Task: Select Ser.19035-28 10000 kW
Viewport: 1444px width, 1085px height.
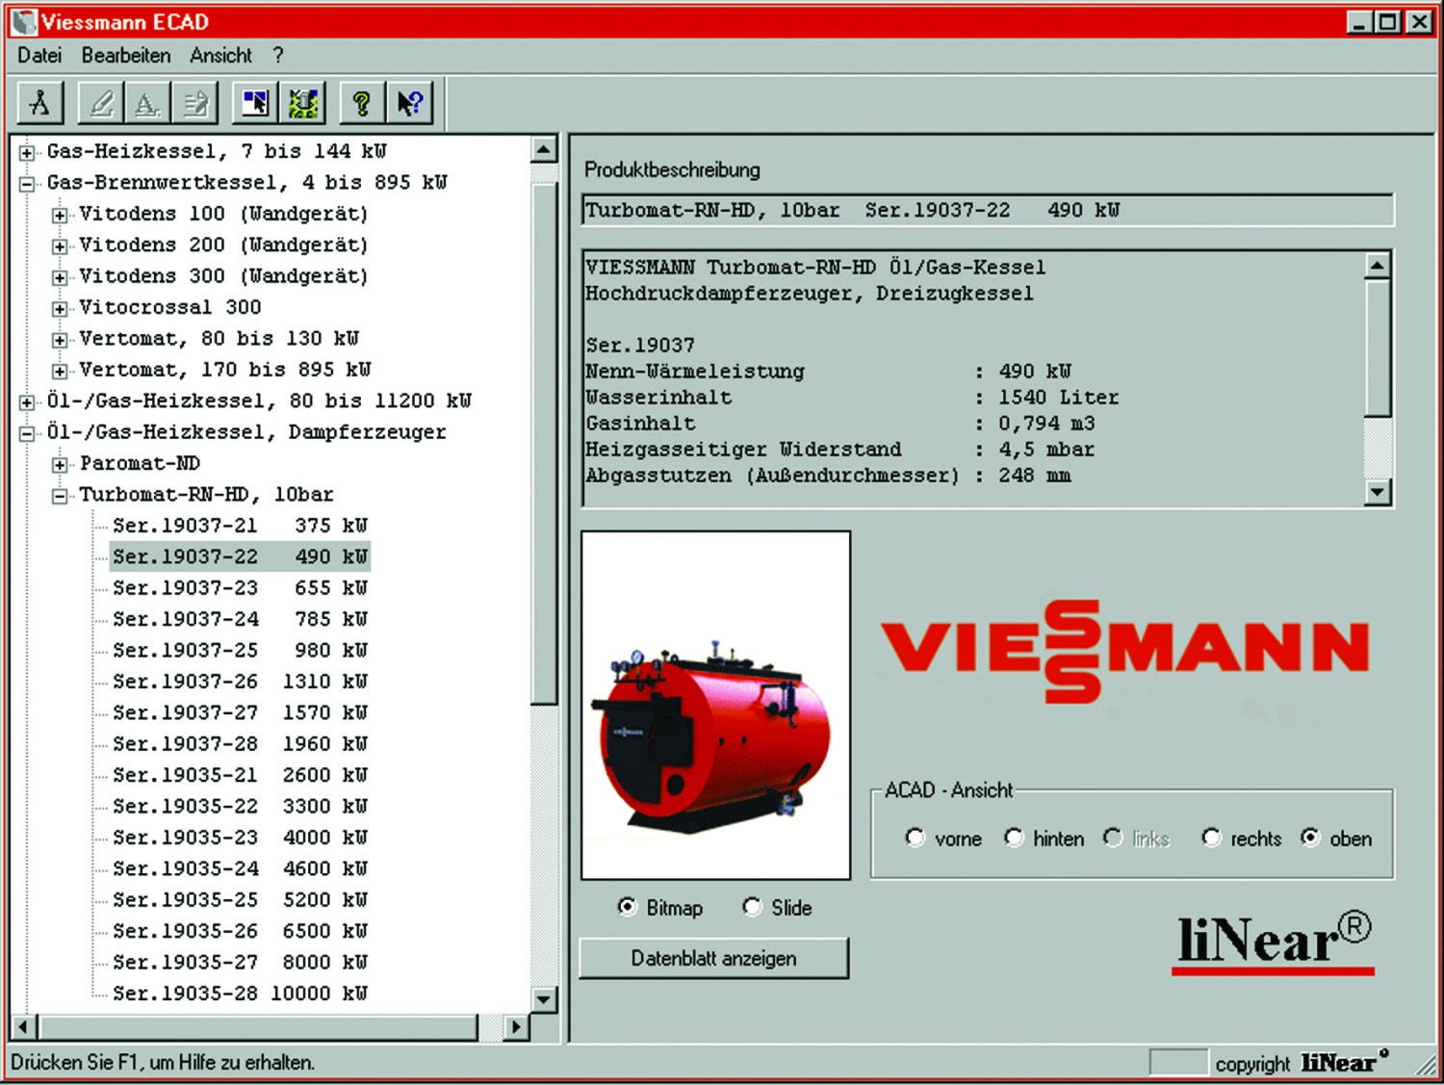Action: 240,994
